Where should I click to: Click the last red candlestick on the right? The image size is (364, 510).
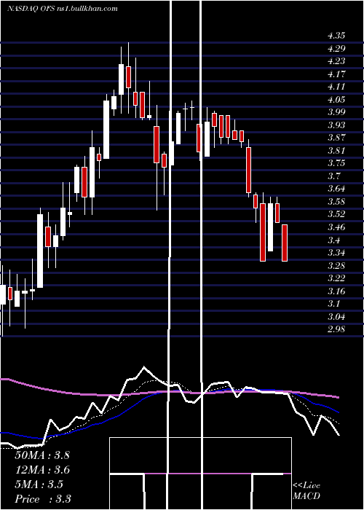point(285,243)
